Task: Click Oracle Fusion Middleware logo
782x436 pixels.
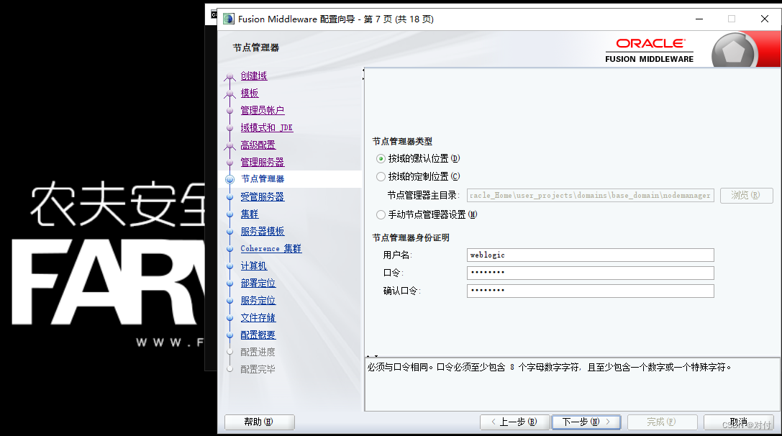Action: 650,50
